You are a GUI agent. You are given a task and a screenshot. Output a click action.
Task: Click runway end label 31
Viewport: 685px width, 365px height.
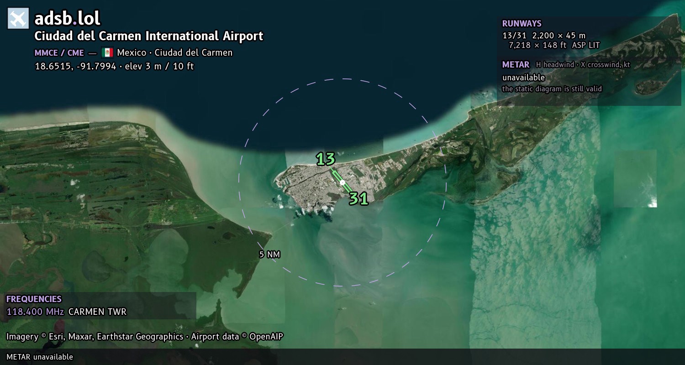(x=359, y=198)
